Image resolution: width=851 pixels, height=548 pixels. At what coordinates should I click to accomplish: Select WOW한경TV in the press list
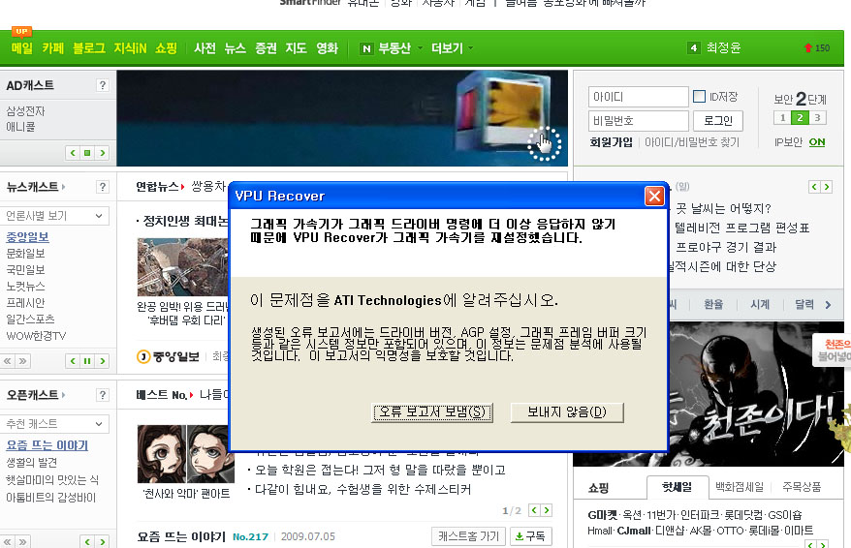point(36,336)
